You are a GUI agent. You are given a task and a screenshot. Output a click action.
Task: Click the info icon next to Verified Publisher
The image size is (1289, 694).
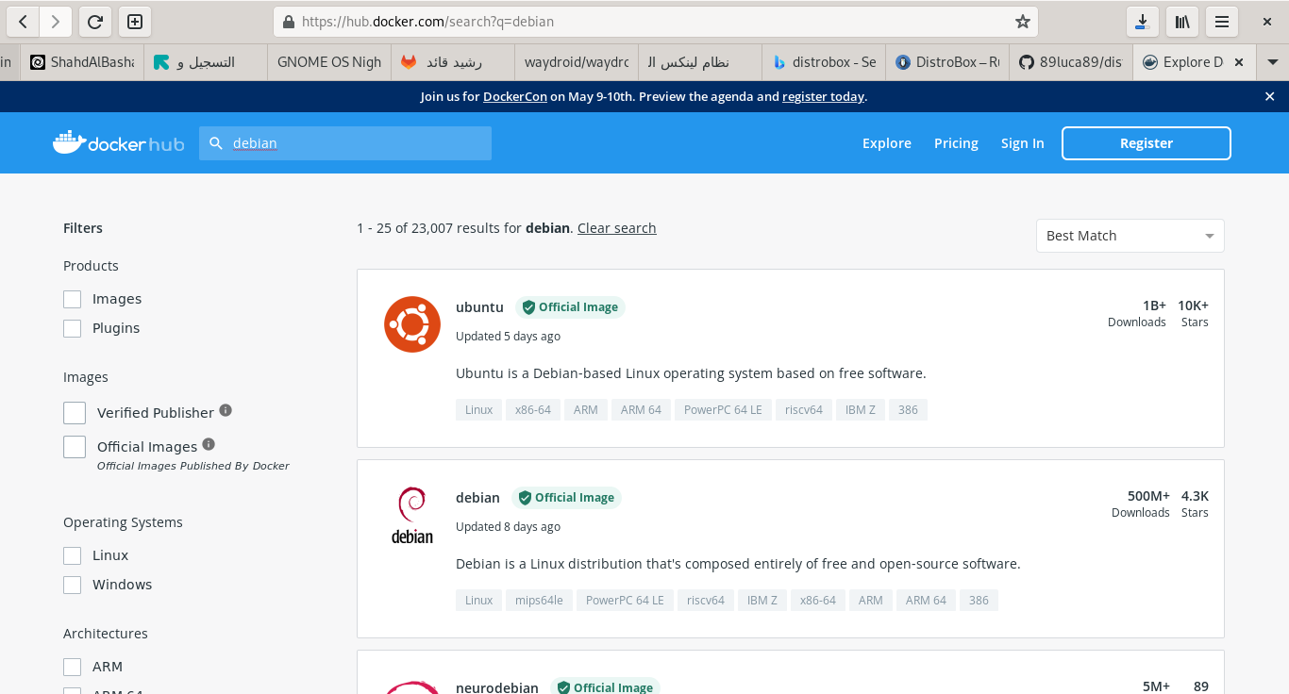226,409
